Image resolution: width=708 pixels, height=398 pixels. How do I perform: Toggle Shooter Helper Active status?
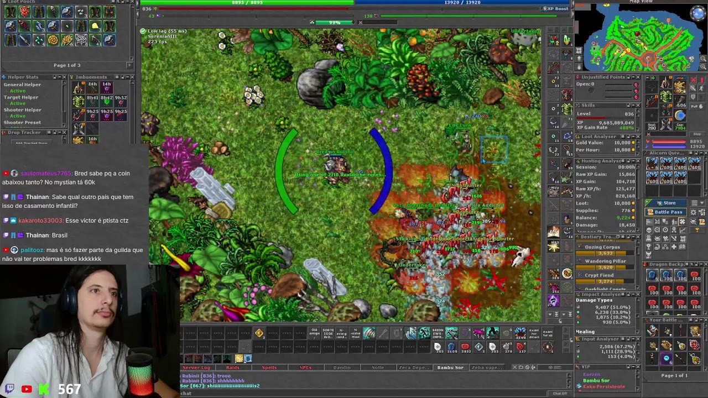[17, 116]
